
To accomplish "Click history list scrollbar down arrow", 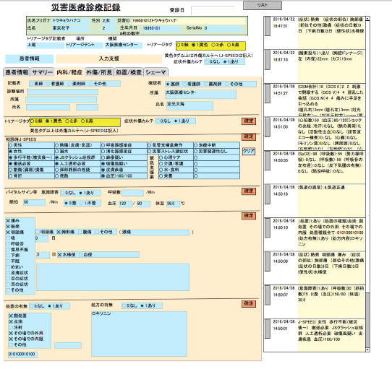I will pos(367,350).
